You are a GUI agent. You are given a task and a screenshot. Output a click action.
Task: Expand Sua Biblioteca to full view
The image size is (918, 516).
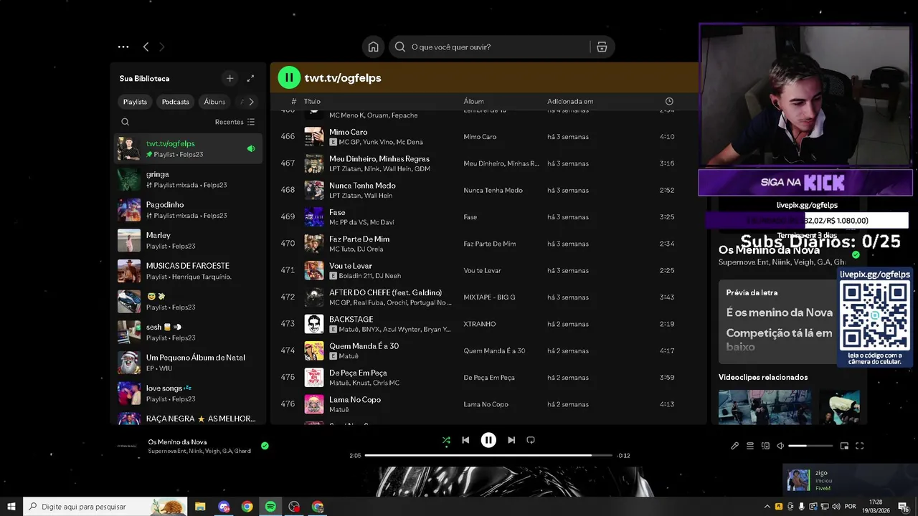tap(250, 78)
